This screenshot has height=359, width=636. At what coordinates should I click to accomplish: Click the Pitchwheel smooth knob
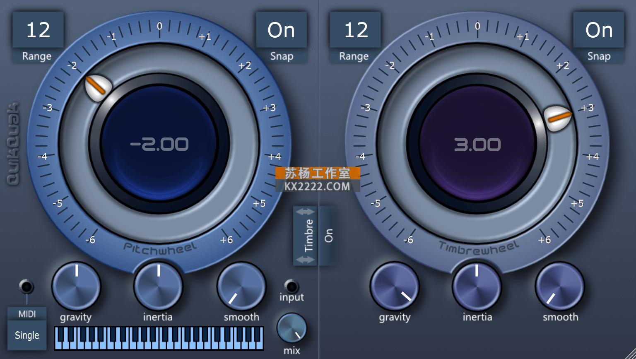pos(241,286)
